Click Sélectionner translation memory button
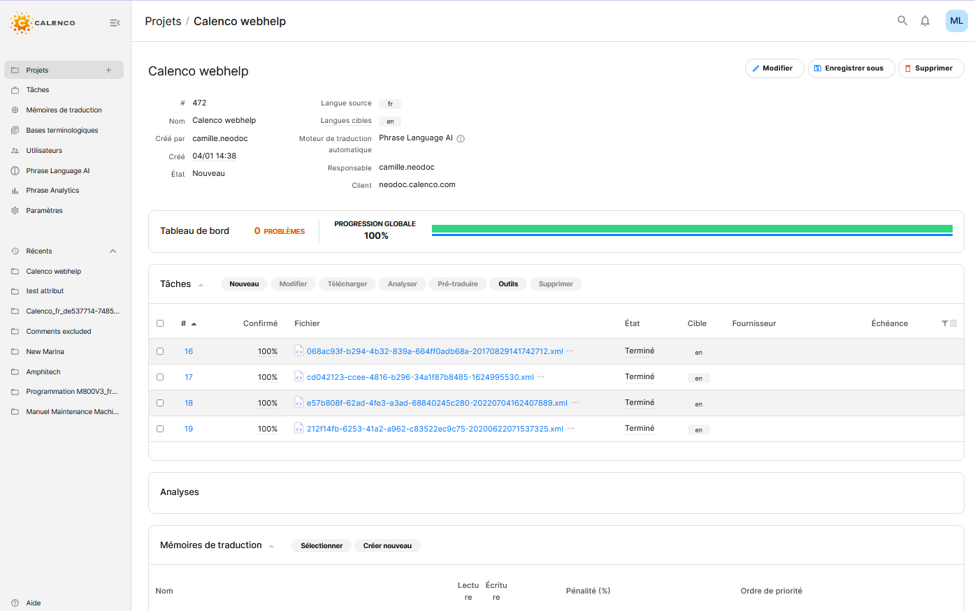Viewport: 975px width, 611px height. pyautogui.click(x=322, y=546)
